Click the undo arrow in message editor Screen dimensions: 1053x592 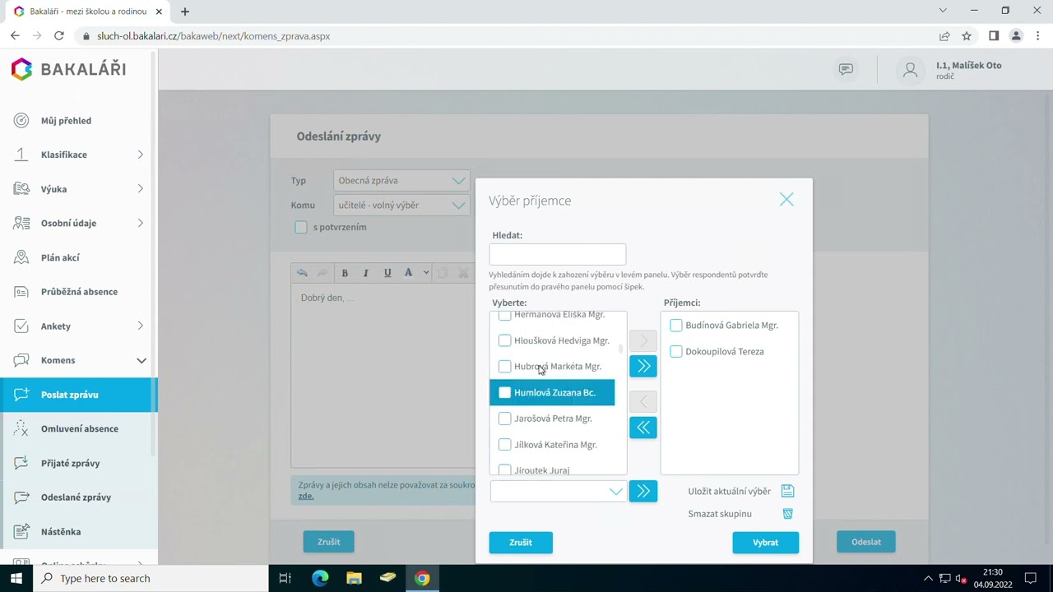[x=302, y=273]
